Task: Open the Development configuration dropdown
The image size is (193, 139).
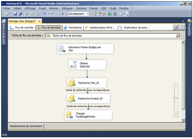Action: tap(88, 14)
